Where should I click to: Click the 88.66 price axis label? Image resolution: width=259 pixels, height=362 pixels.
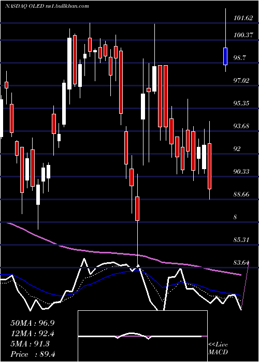[241, 194]
